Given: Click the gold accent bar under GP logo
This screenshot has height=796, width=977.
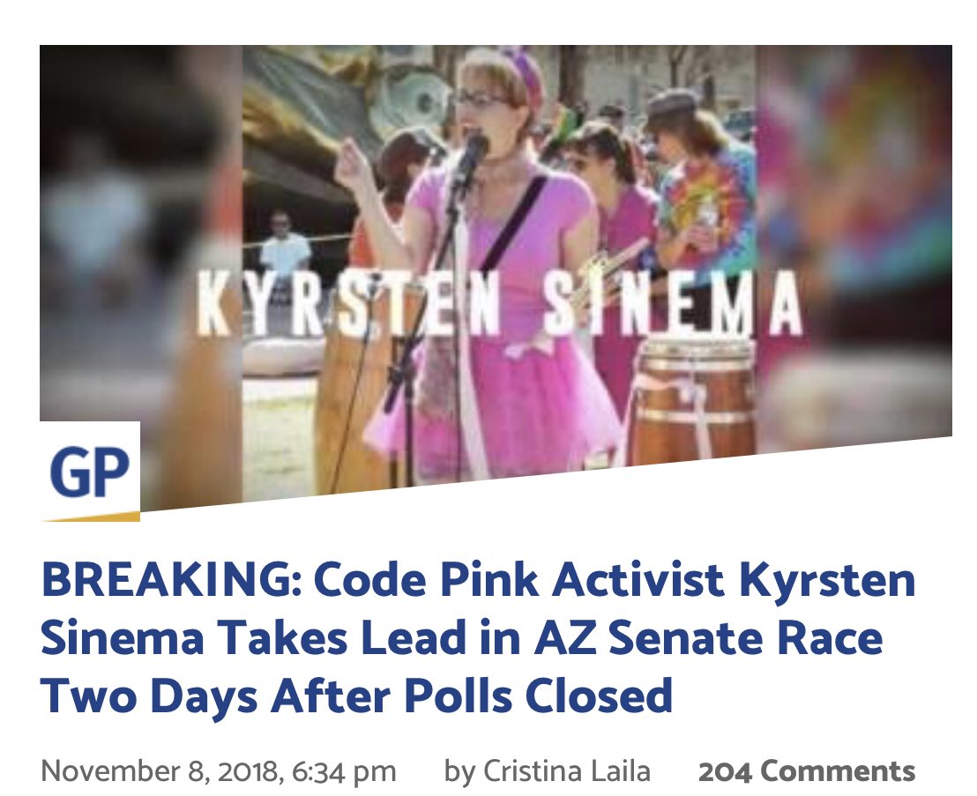Looking at the screenshot, I should point(90,517).
